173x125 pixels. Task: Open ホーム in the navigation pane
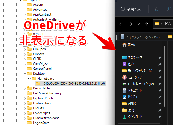129,45
